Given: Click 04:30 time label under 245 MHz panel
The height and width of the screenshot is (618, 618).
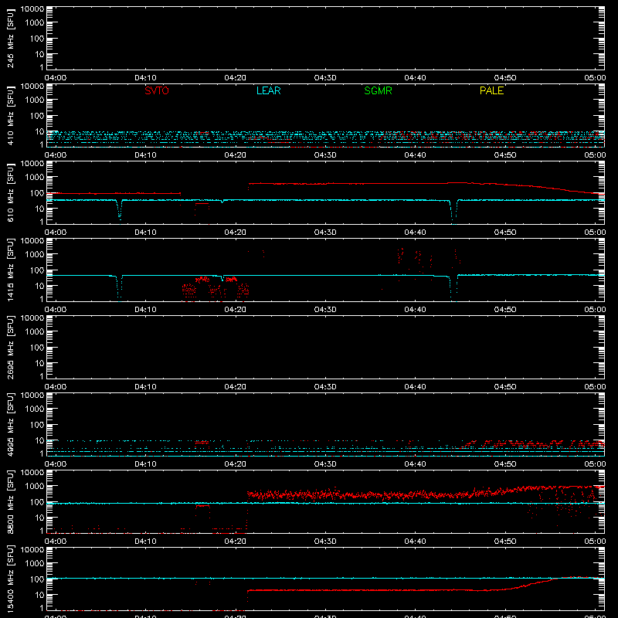Looking at the screenshot, I should [325, 78].
